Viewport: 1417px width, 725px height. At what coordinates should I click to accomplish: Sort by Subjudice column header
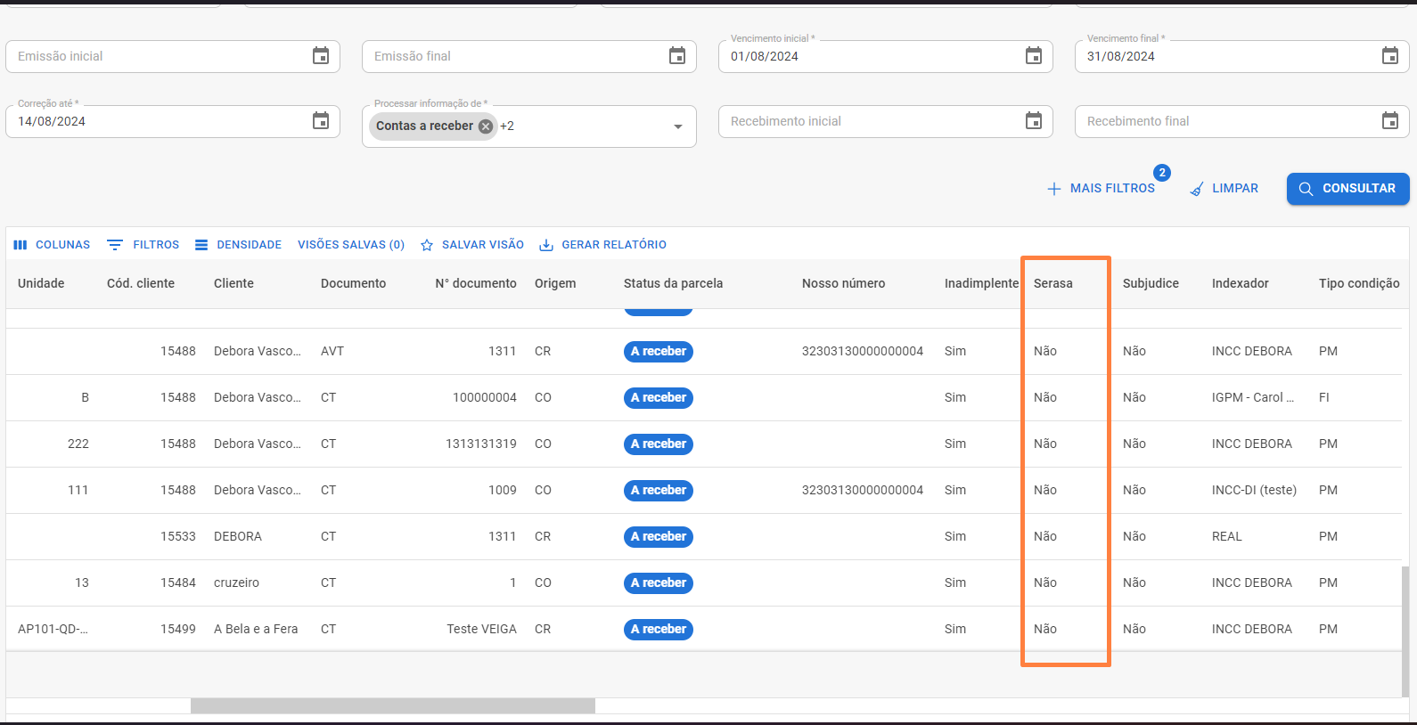click(x=1151, y=283)
